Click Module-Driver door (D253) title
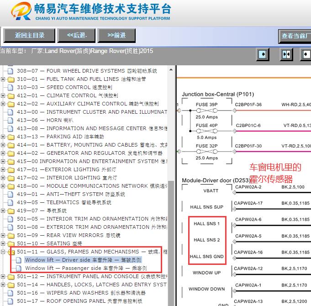This screenshot has width=311, height=306. pyautogui.click(x=216, y=180)
